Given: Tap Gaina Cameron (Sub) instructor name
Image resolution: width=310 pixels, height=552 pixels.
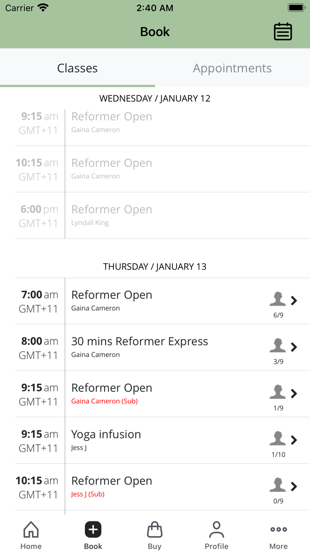Looking at the screenshot, I should pyautogui.click(x=105, y=401).
